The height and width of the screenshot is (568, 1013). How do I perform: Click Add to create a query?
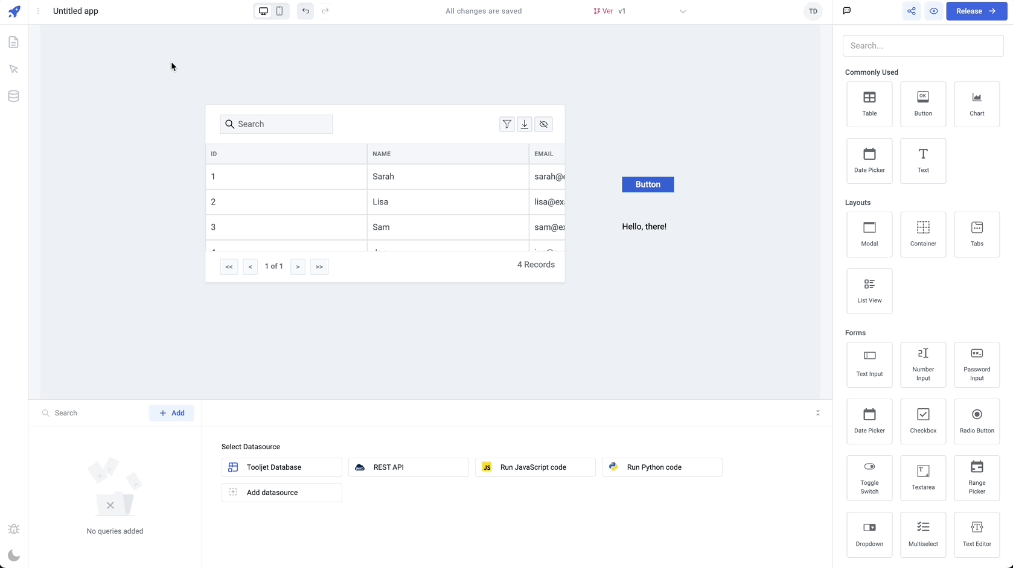(171, 413)
